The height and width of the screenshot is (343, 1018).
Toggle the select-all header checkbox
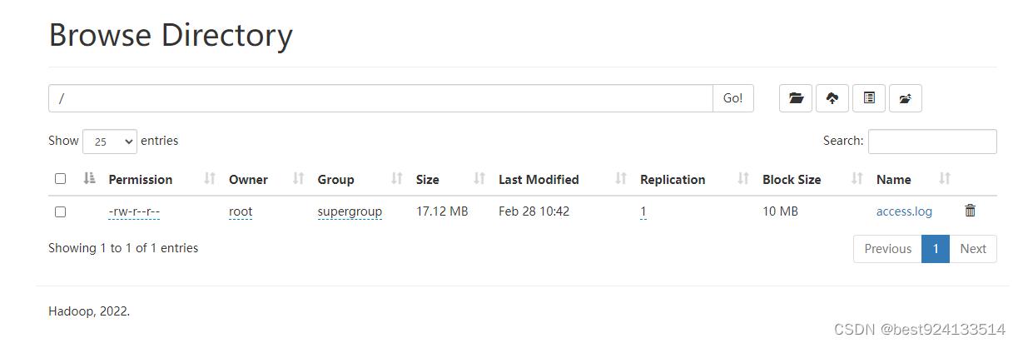pyautogui.click(x=60, y=178)
